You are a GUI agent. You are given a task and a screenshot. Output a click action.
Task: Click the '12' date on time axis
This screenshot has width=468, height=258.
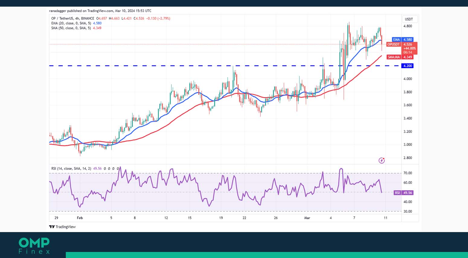(x=166, y=218)
